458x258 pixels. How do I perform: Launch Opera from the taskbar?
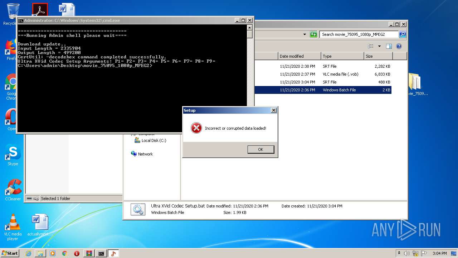[77, 253]
